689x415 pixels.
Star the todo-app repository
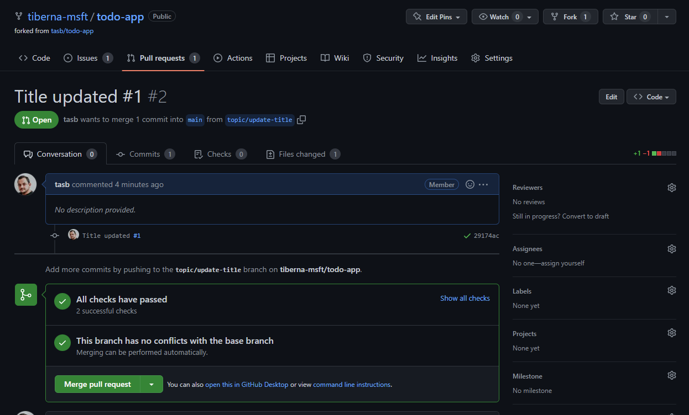(x=629, y=17)
